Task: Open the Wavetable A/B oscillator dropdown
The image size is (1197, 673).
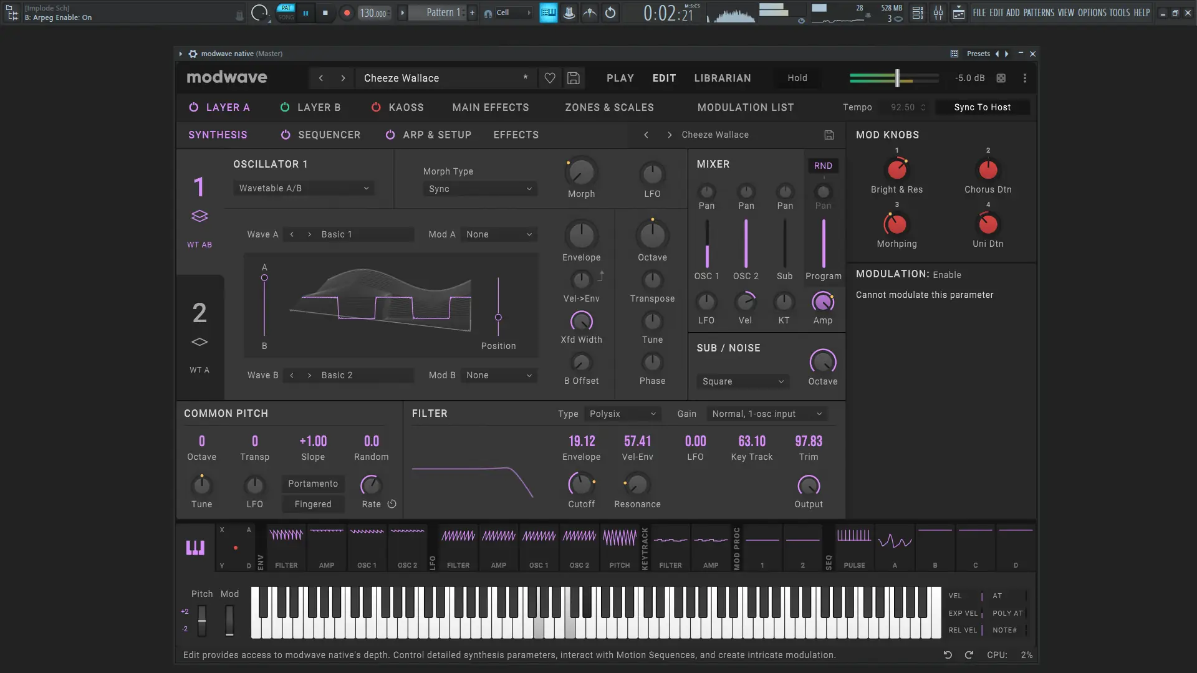Action: [304, 188]
